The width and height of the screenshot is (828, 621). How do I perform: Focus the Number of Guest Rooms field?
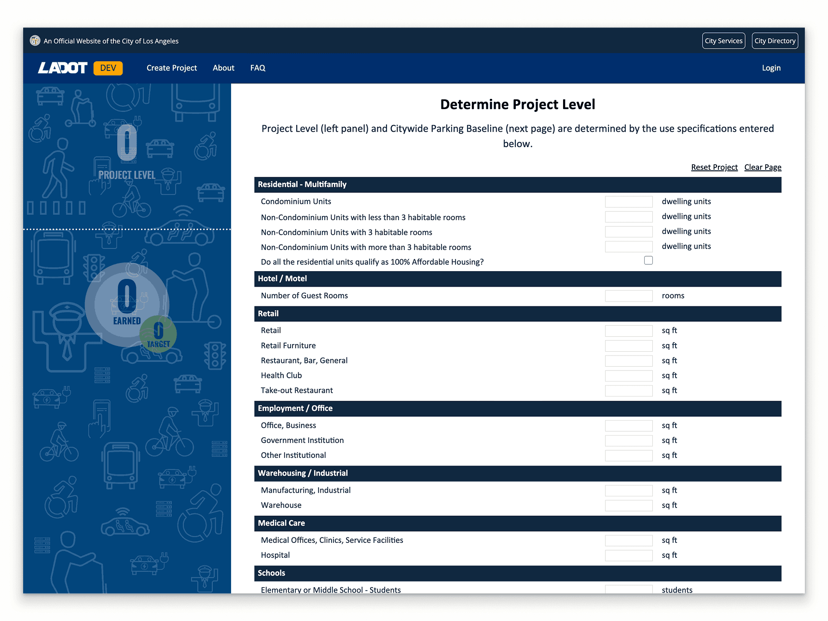[x=629, y=296]
